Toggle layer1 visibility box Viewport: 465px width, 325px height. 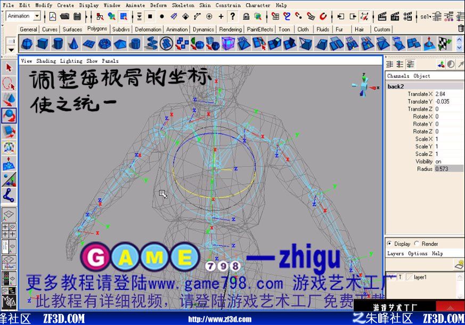391,277
